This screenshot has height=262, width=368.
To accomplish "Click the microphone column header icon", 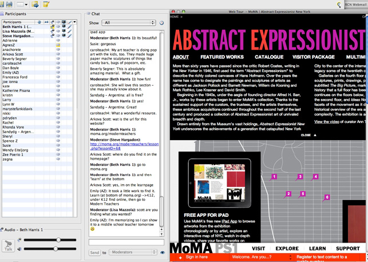I will [52, 22].
